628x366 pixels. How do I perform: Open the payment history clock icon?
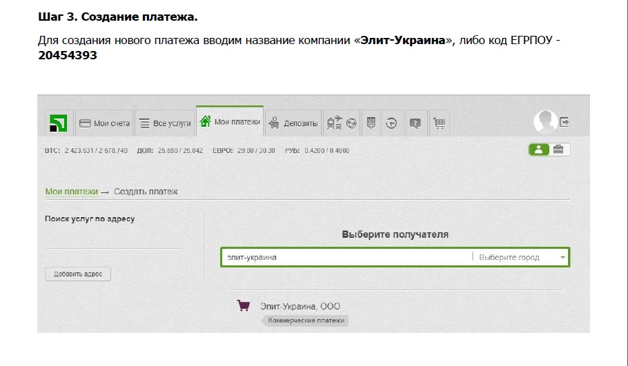(392, 123)
